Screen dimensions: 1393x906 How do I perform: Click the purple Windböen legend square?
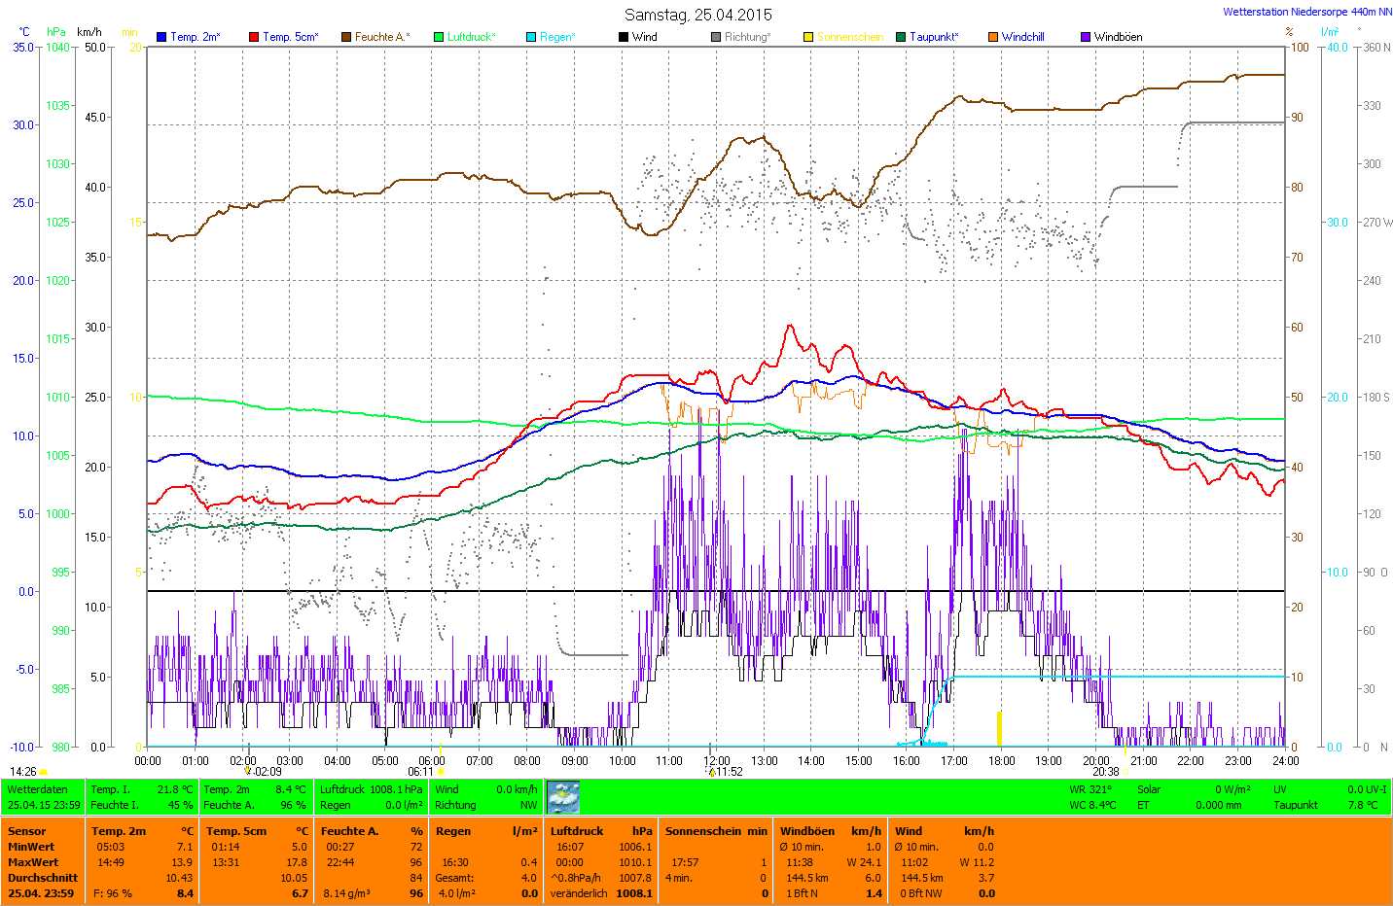(1086, 37)
